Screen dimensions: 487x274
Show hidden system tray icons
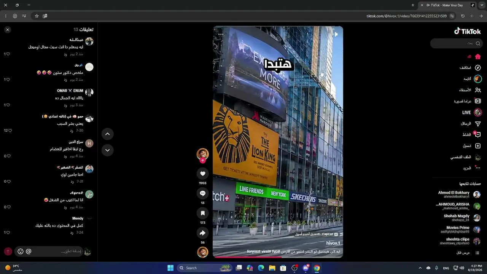pyautogui.click(x=420, y=268)
